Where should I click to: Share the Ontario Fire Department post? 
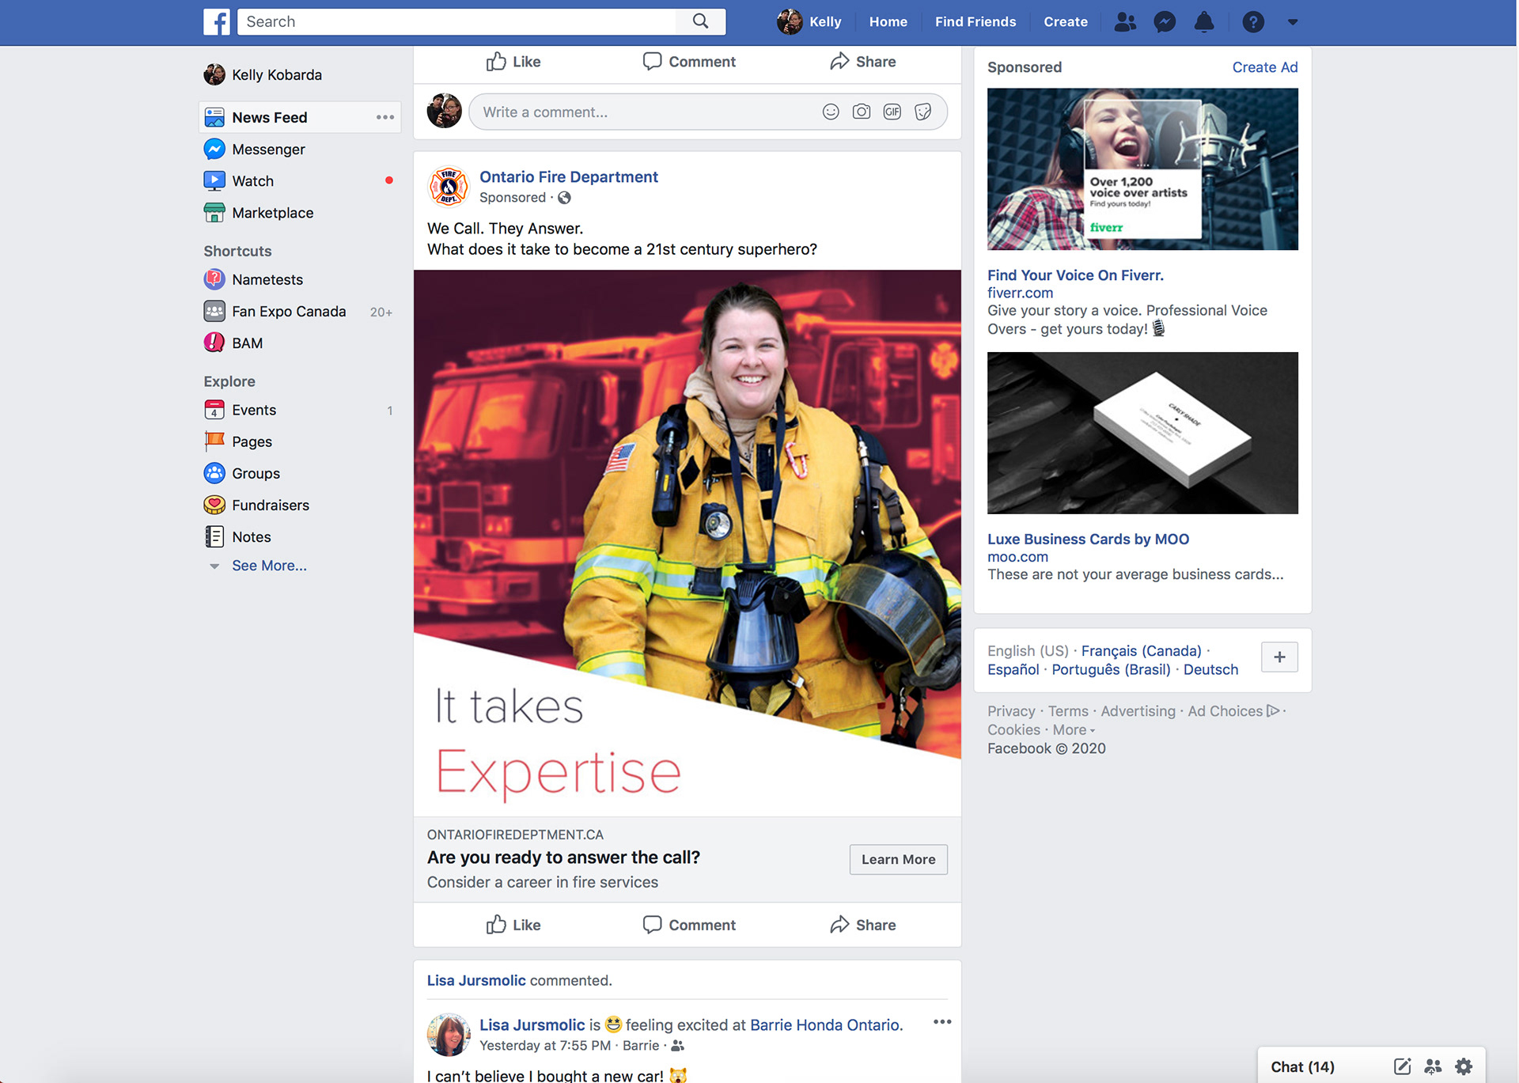[x=863, y=924]
